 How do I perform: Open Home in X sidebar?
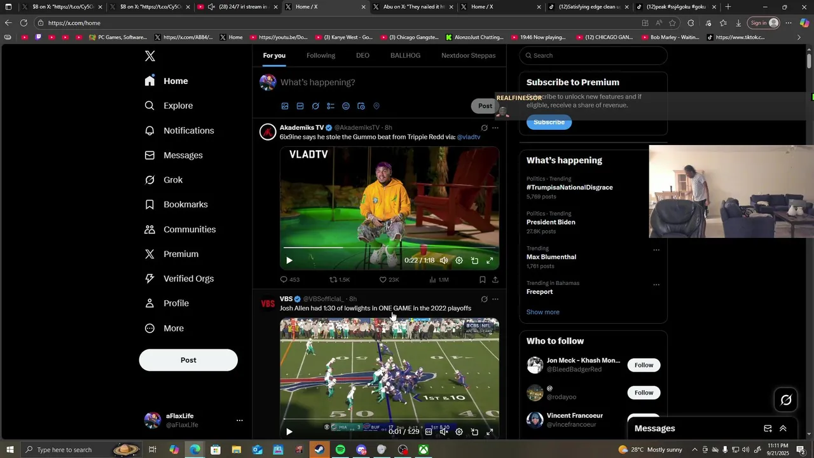pyautogui.click(x=167, y=81)
